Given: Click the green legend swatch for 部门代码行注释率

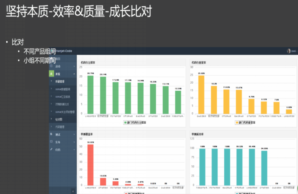Looking at the screenshot, I should click(x=125, y=122).
